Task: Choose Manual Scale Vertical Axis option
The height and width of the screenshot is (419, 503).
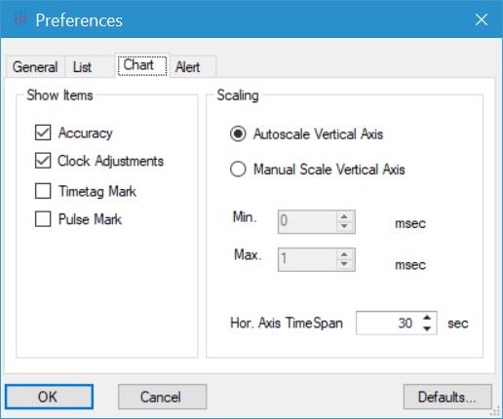Action: click(238, 170)
